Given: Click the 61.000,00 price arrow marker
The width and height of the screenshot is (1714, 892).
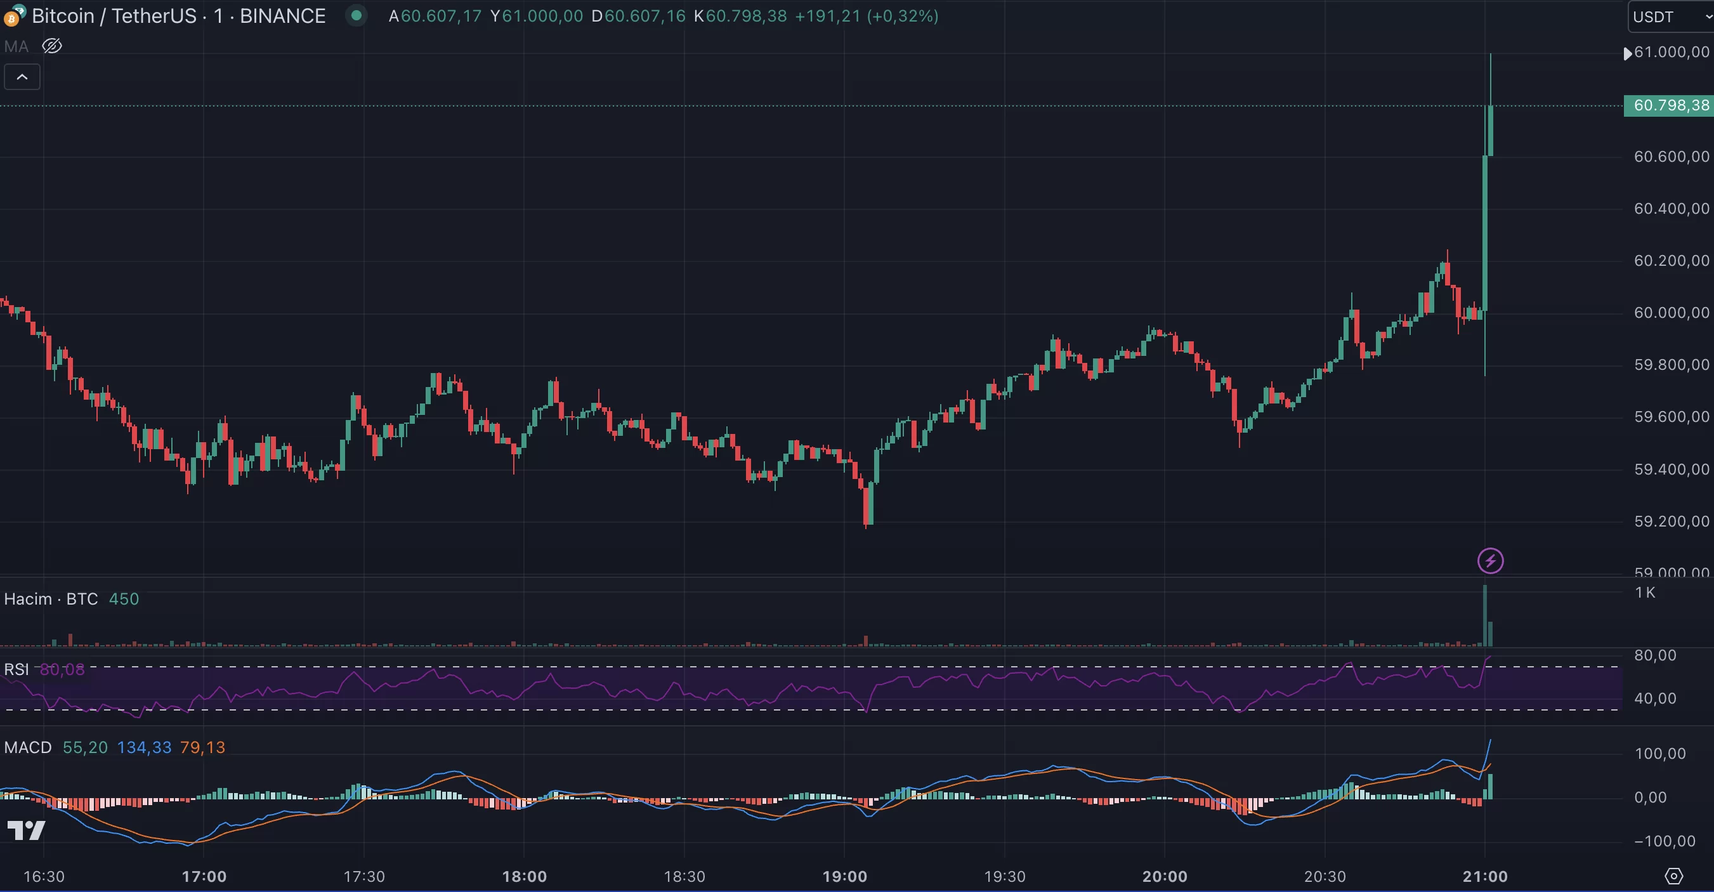Looking at the screenshot, I should [x=1628, y=53].
